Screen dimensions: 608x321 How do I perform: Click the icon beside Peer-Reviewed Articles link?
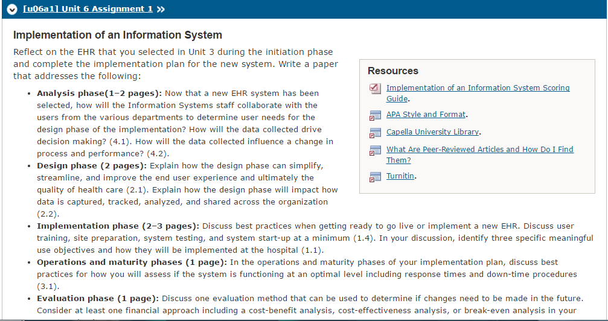click(375, 150)
